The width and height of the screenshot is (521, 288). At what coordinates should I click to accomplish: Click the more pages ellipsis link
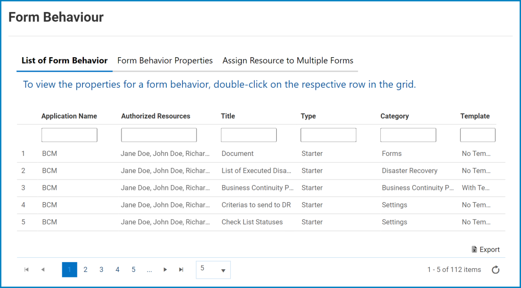click(x=149, y=270)
